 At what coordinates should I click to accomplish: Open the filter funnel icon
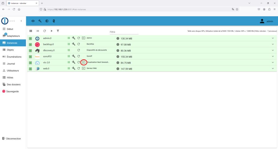click(x=58, y=31)
